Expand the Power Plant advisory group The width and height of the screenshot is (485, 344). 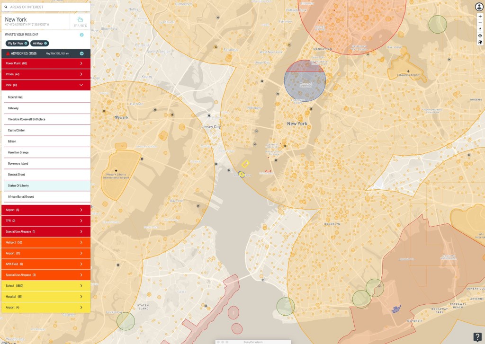(x=45, y=63)
